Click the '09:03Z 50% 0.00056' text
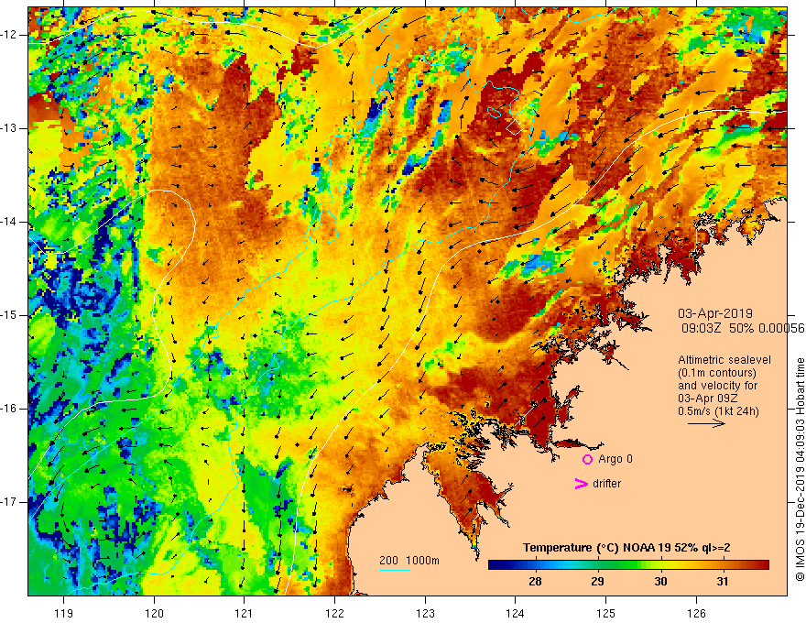 point(743,329)
